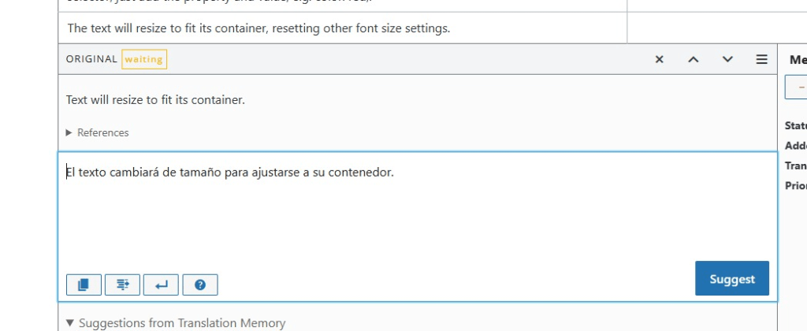The width and height of the screenshot is (807, 331).
Task: Go to previous string with up chevron
Action: 694,59
